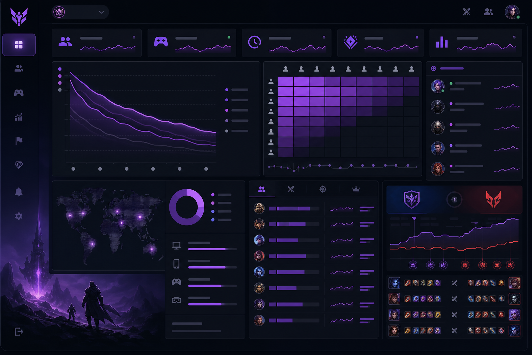Select the first x-axis dot under line chart
This screenshot has width=532, height=355.
73,169
